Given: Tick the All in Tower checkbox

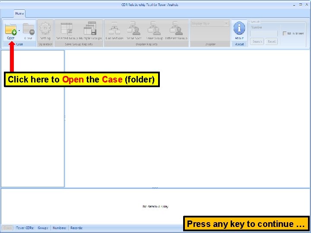Looking at the screenshot, I should click(285, 34).
